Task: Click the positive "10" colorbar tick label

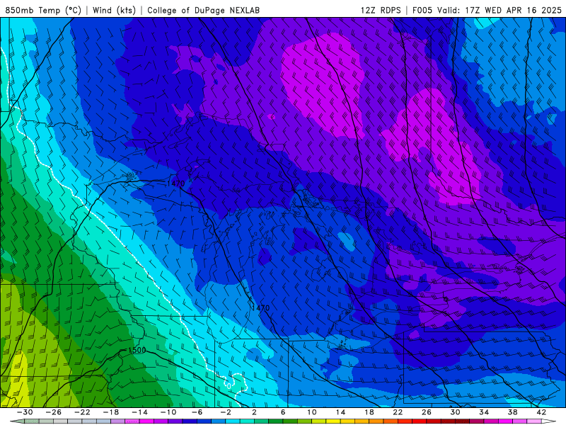Action: coord(311,412)
